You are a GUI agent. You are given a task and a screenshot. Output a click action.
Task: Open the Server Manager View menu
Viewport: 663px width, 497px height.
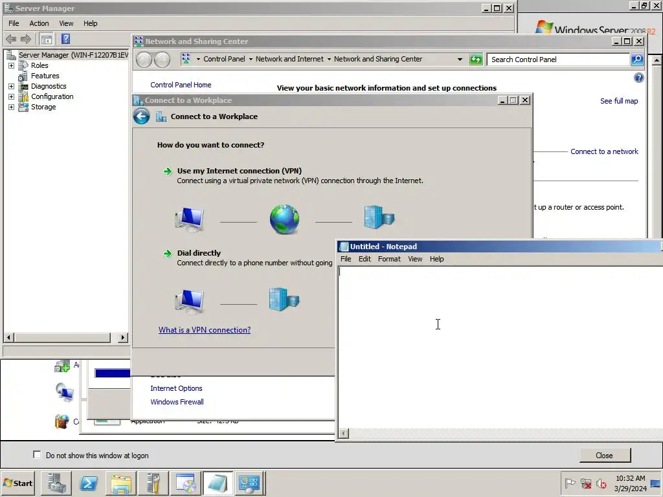point(66,23)
